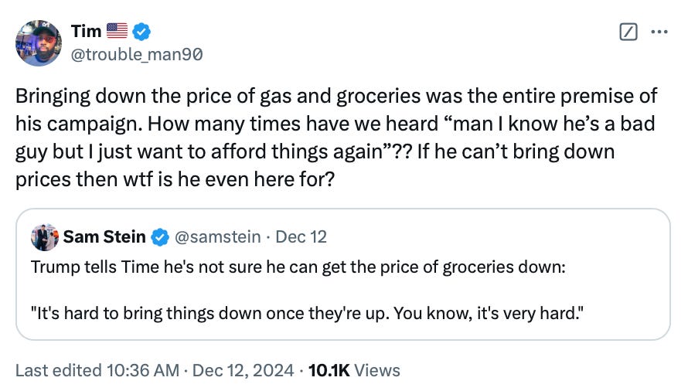Screen dimensions: 688x391
Task: Open the 10.1K Views analytics
Action: point(354,370)
